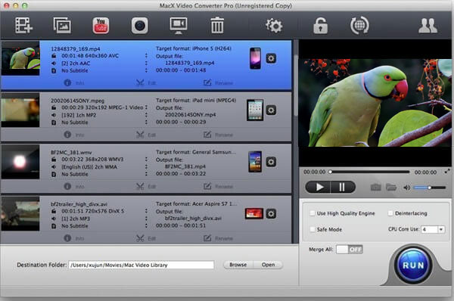454x301 pixels.
Task: Open audio track selector for 2ch WMA
Action: pyautogui.click(x=146, y=166)
